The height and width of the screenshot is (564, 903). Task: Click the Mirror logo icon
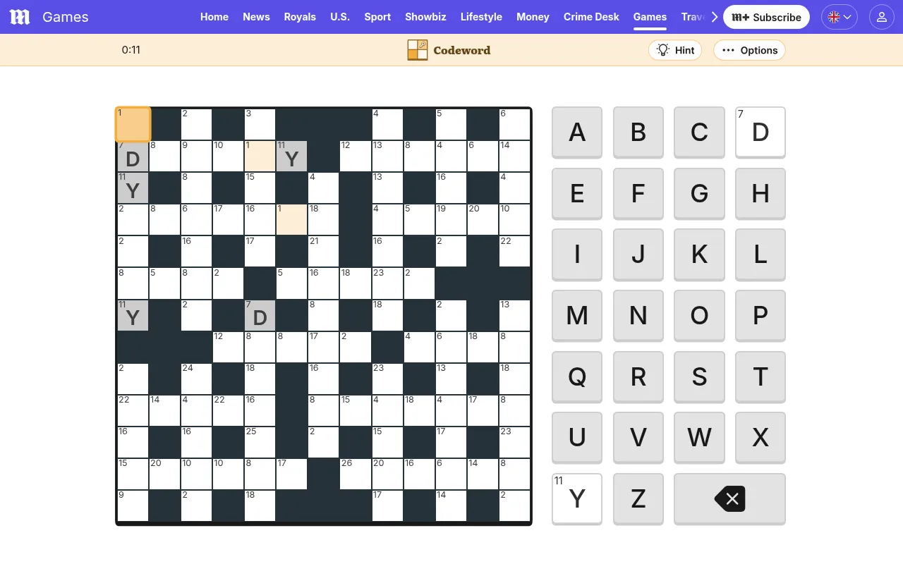[20, 17]
